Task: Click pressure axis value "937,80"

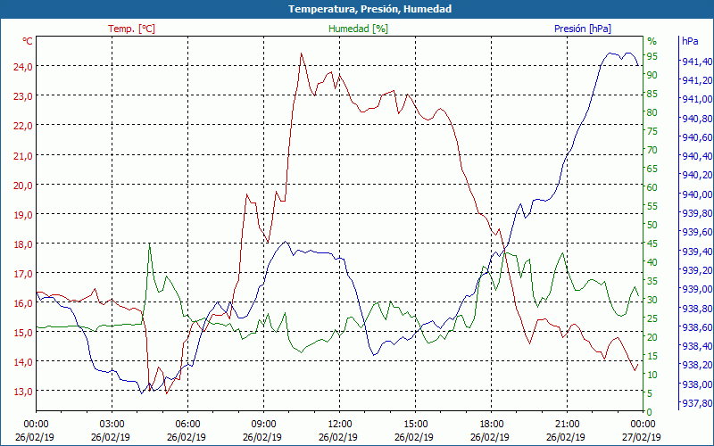Action: tap(697, 403)
